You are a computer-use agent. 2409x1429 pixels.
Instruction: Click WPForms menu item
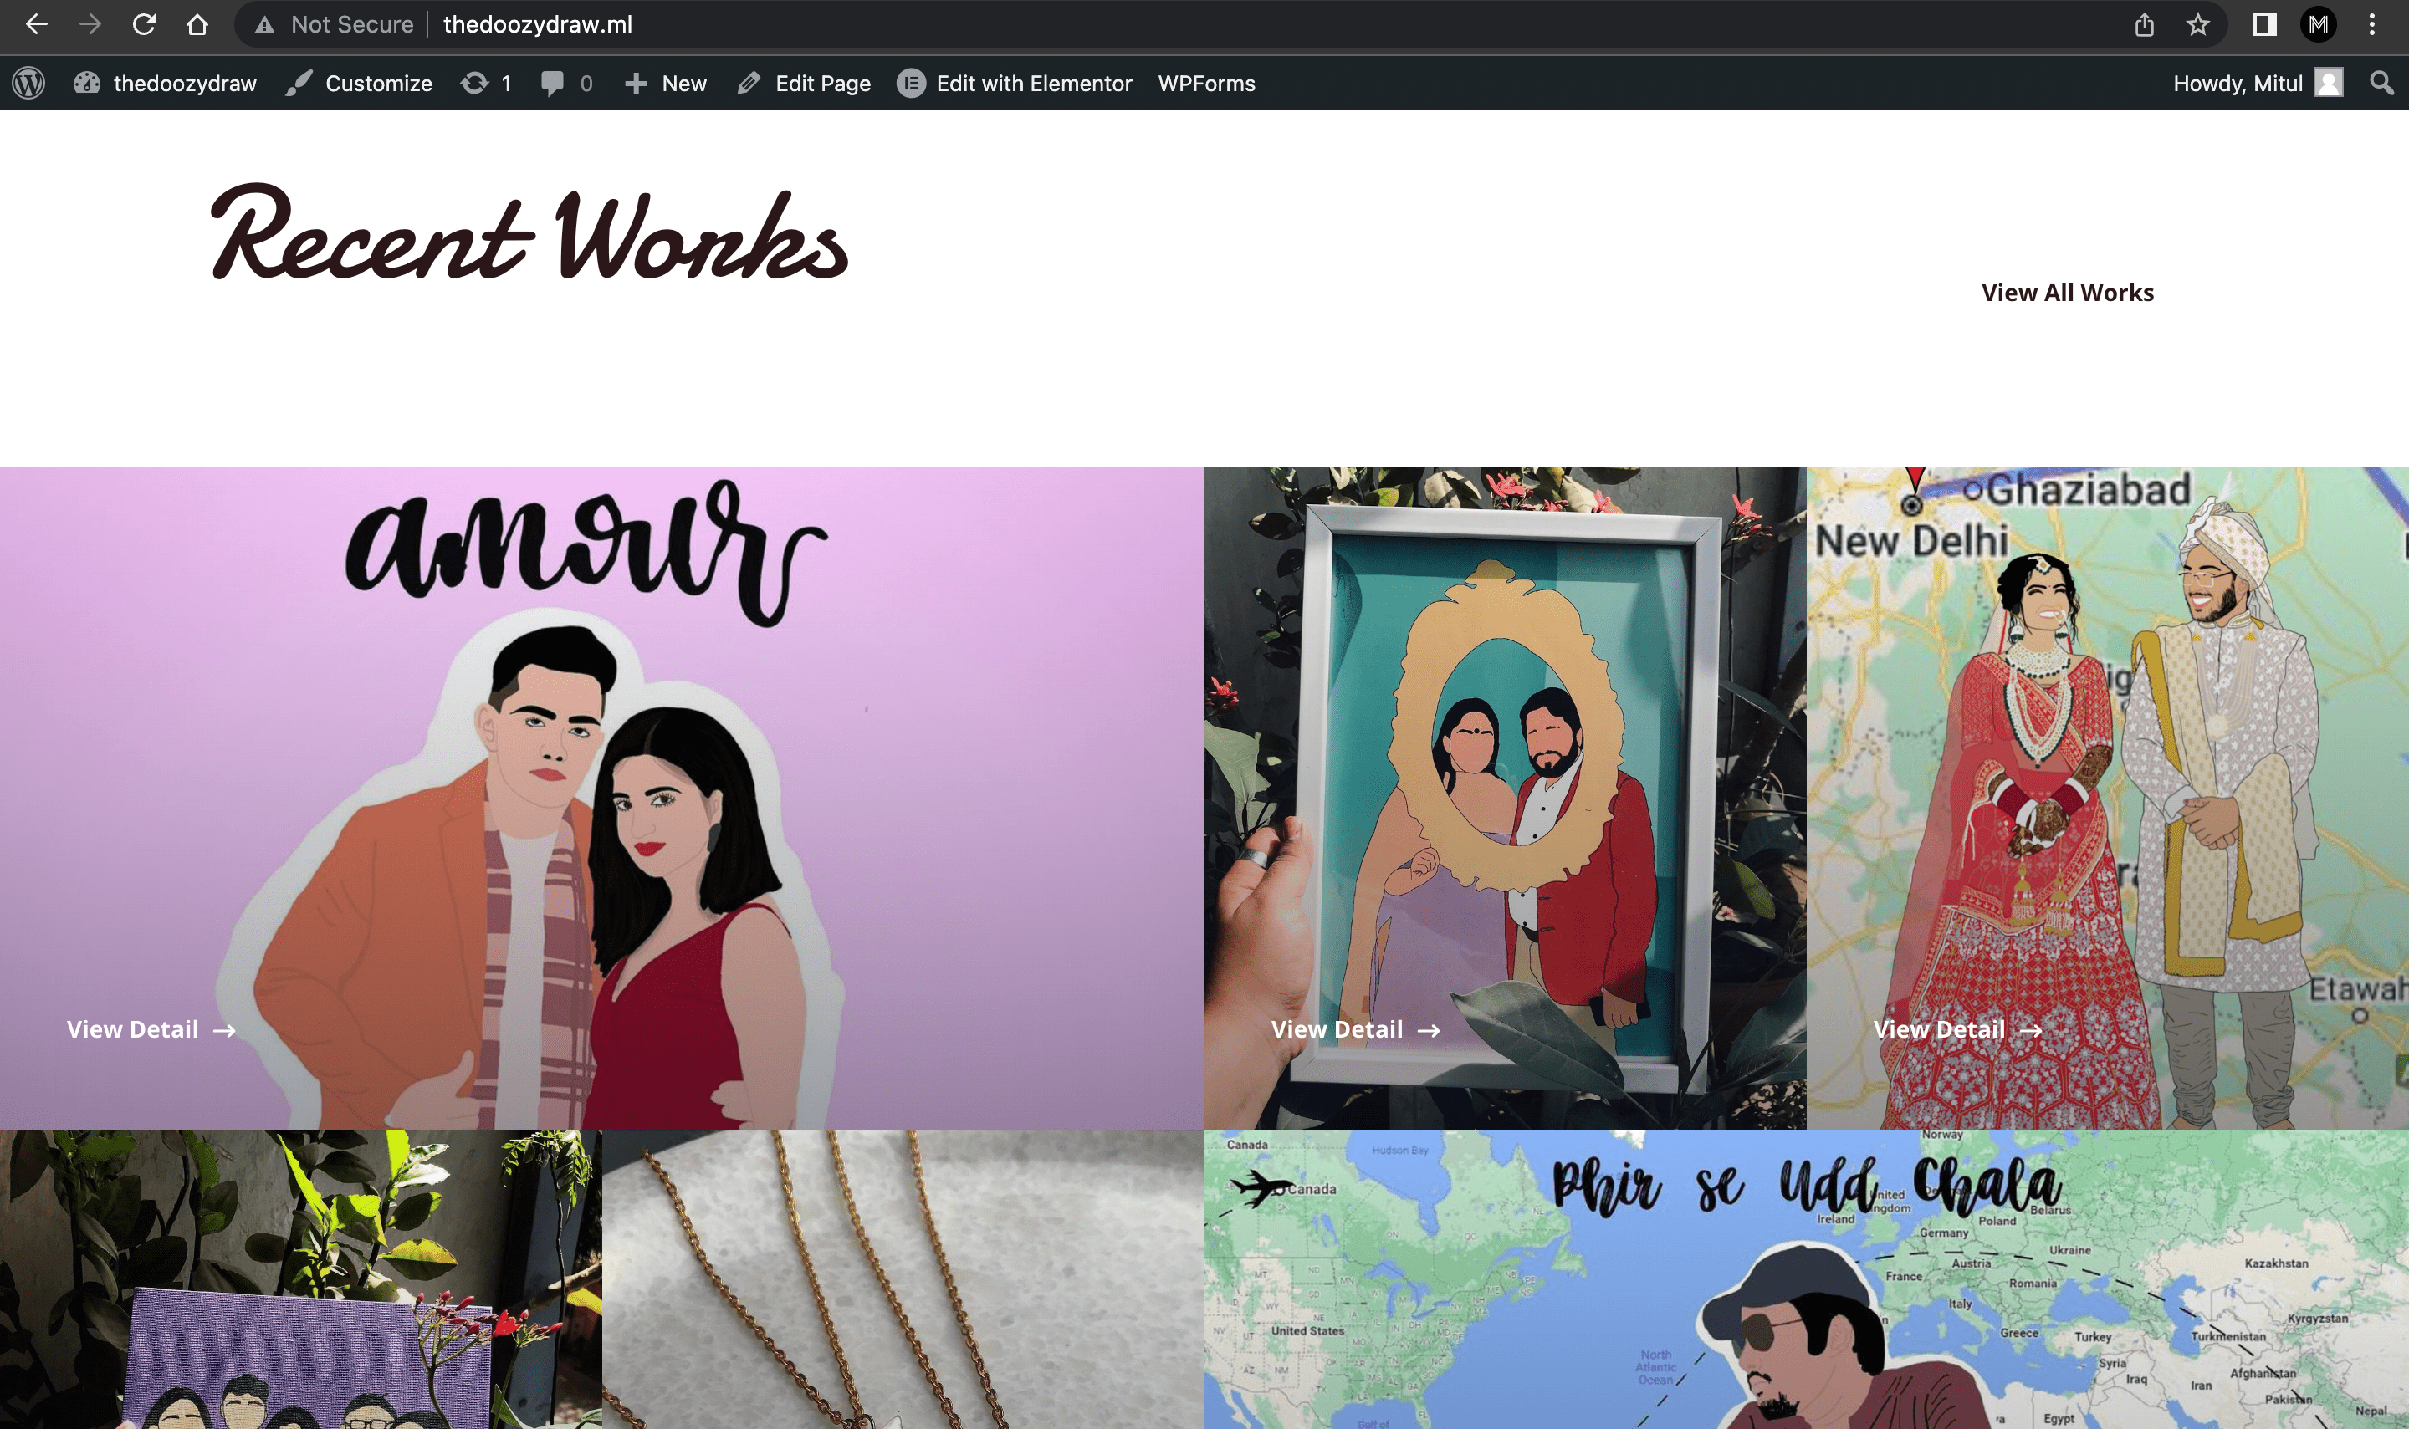click(1208, 84)
